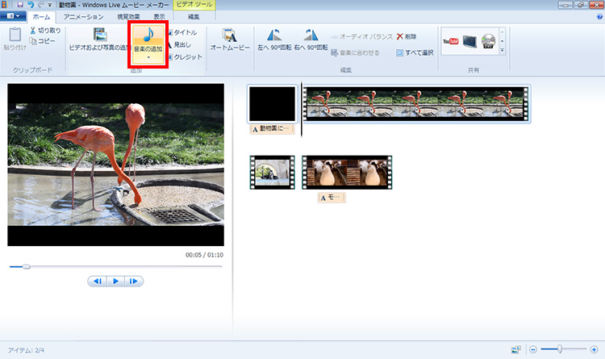Select all with すべて選択
The width and height of the screenshot is (605, 359).
point(415,52)
